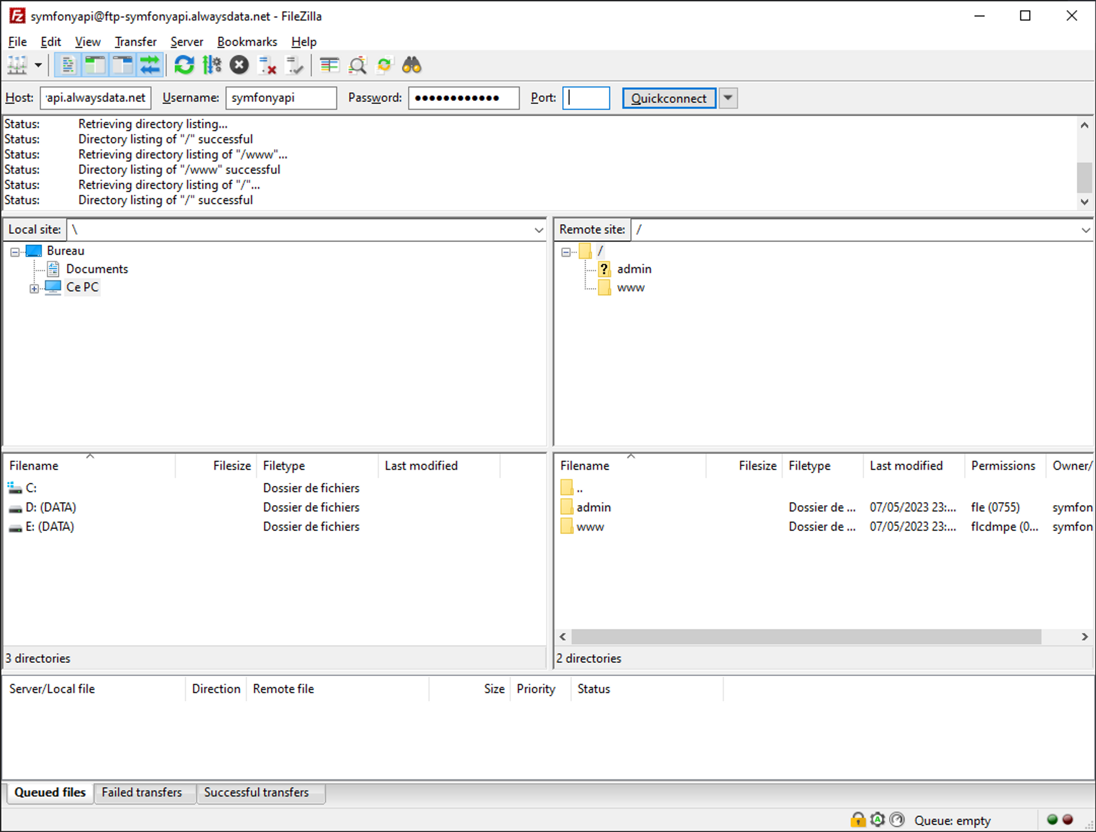The image size is (1096, 832).
Task: Collapse the remote root tree node
Action: 566,252
